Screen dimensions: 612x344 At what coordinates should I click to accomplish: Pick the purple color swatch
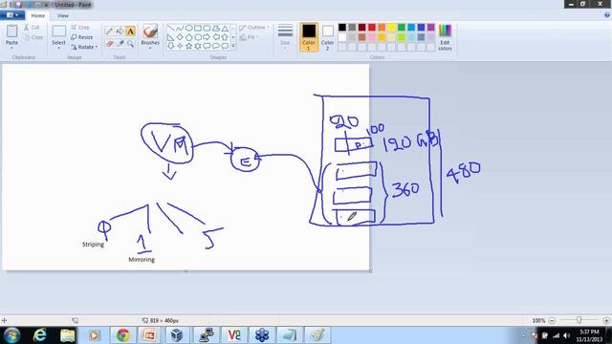click(x=431, y=28)
